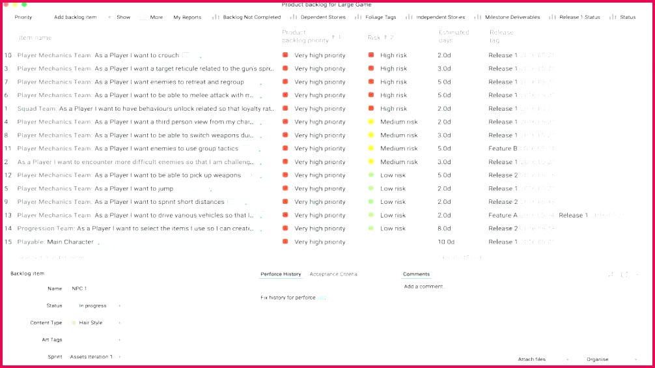Click the Release tag column header
This screenshot has width=655, height=368.
click(501, 36)
